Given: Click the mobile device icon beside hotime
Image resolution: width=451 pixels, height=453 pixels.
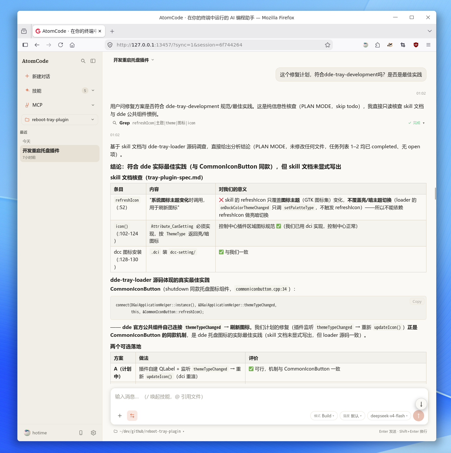Looking at the screenshot, I should point(81,433).
